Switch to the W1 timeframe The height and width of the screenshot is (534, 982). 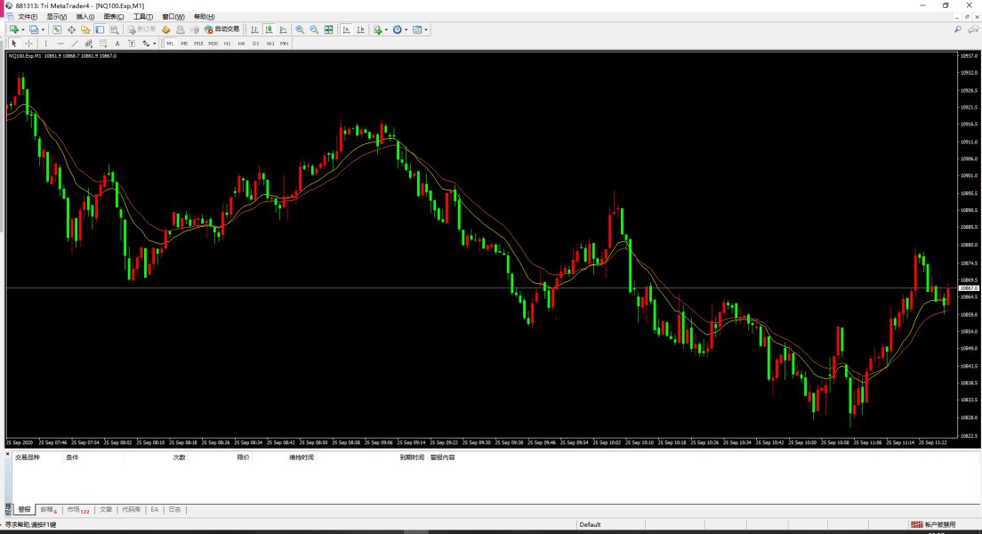(270, 44)
